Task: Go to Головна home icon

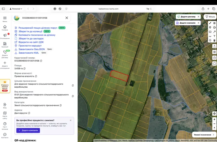Action: pos(5,27)
